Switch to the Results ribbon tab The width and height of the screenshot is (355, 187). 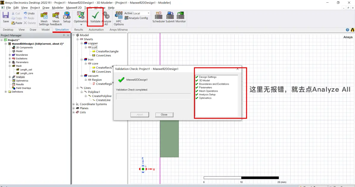coord(79,30)
